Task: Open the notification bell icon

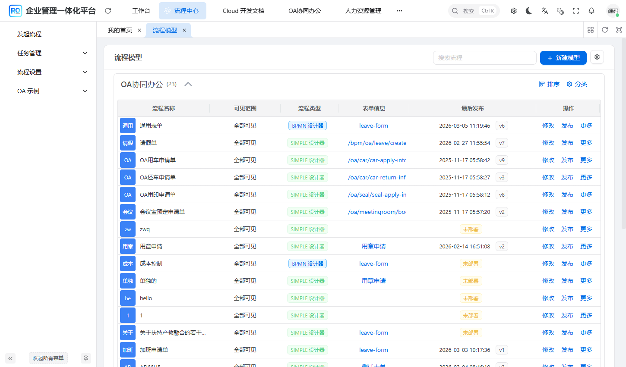Action: coord(591,10)
